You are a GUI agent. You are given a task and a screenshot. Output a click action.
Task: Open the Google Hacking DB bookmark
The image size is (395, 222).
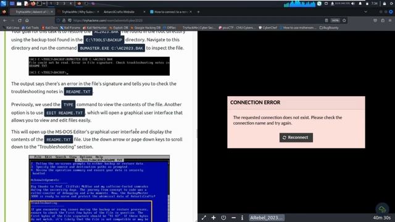click(146, 28)
